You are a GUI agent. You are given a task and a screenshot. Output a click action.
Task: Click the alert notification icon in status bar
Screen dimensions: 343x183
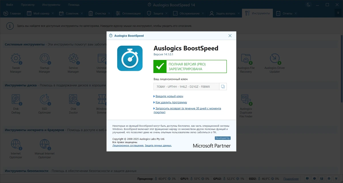(x=307, y=178)
